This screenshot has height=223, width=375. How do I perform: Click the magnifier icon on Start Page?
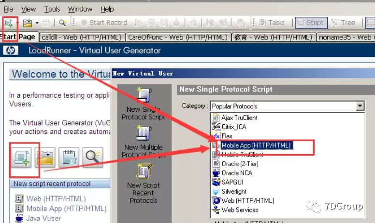[x=93, y=157]
